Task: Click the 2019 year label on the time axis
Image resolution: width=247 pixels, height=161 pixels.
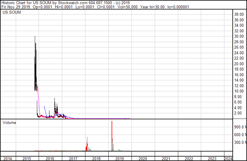Action: pos(119,159)
